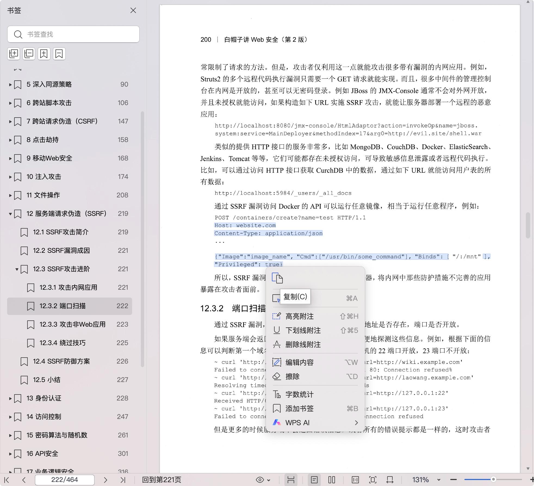Choose 添加书签 in the context menu
Viewport: 534px width, 486px height.
pyautogui.click(x=315, y=409)
